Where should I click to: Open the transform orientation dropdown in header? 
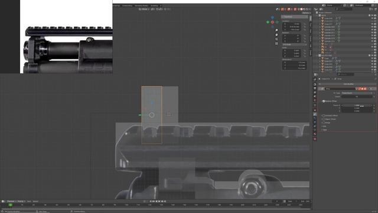[x=144, y=9]
